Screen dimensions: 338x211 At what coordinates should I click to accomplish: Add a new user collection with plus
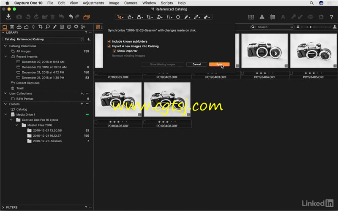coord(82,93)
